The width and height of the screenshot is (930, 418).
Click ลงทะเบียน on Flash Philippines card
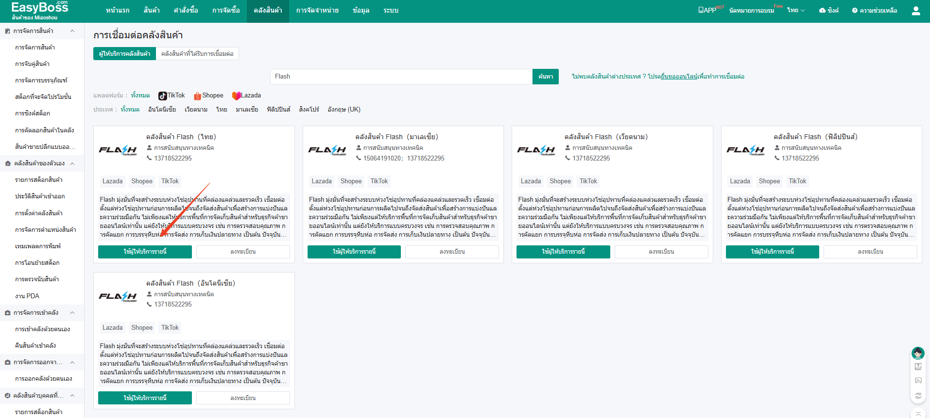870,252
